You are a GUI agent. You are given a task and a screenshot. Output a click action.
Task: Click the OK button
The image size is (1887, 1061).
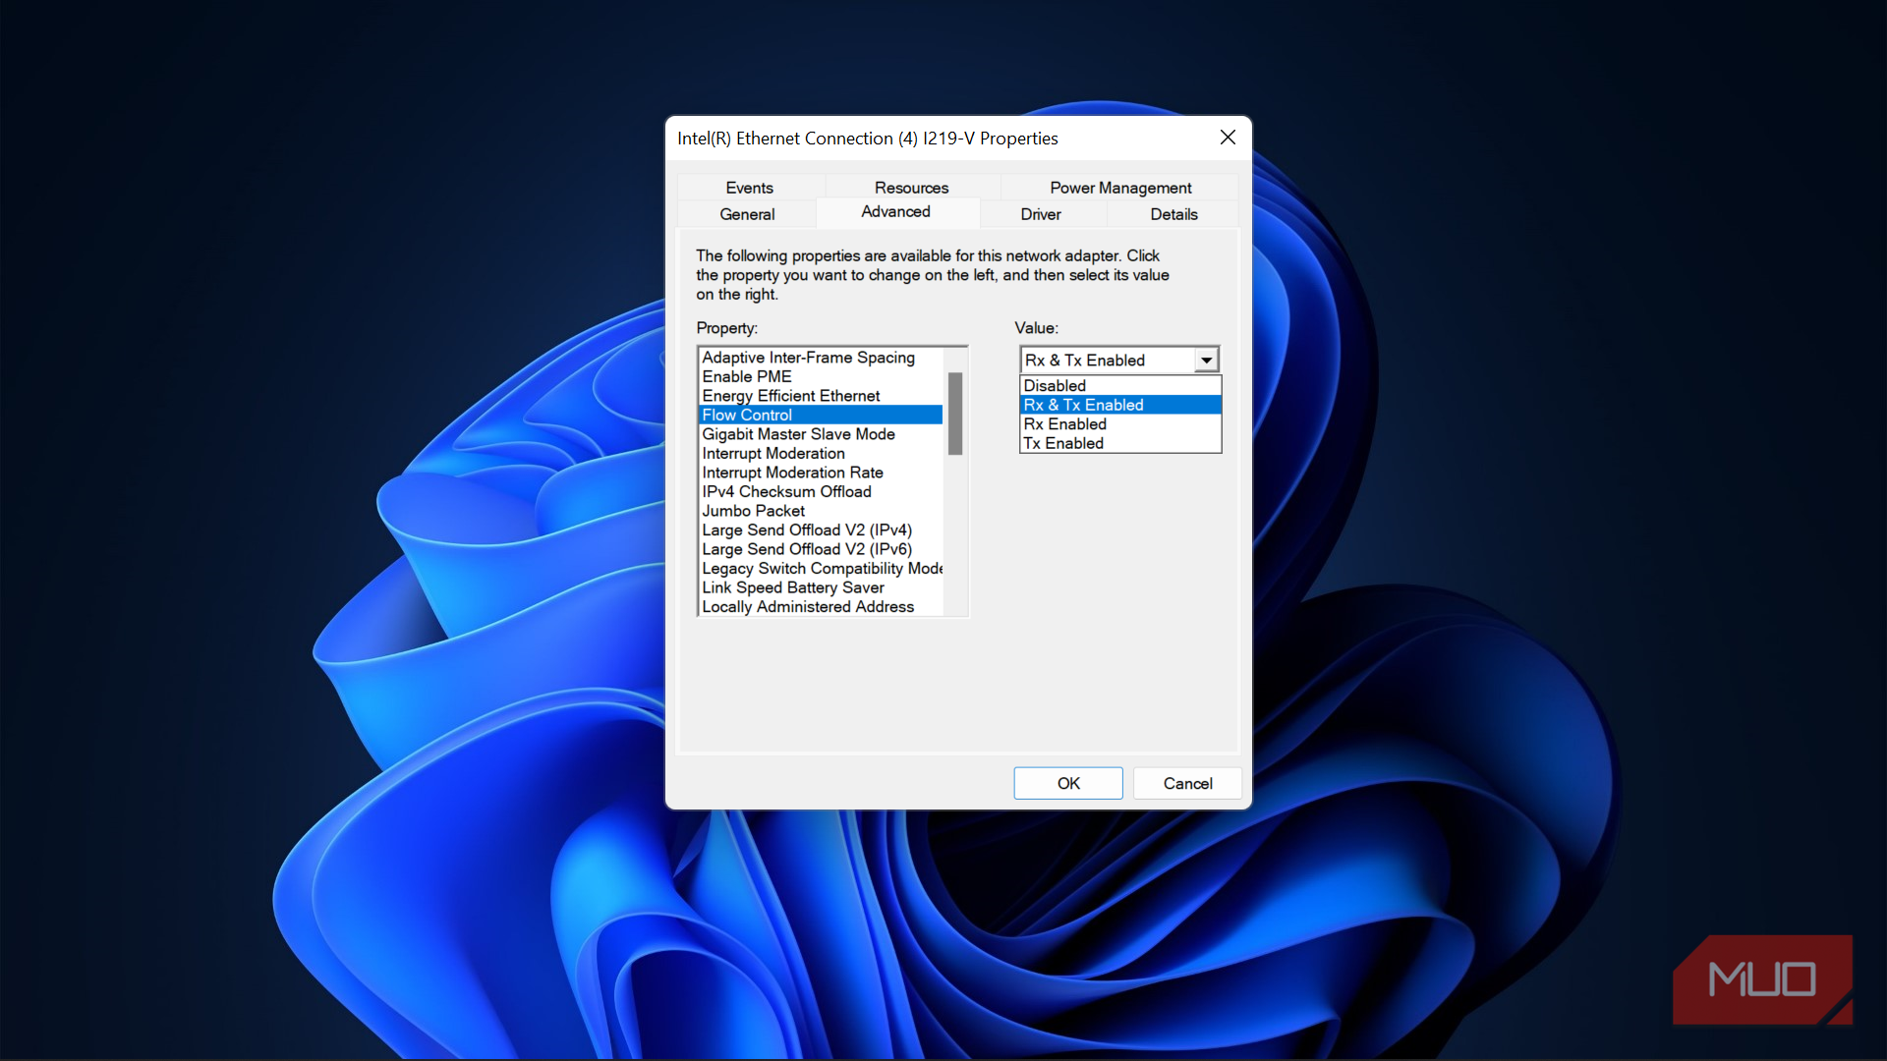tap(1068, 783)
